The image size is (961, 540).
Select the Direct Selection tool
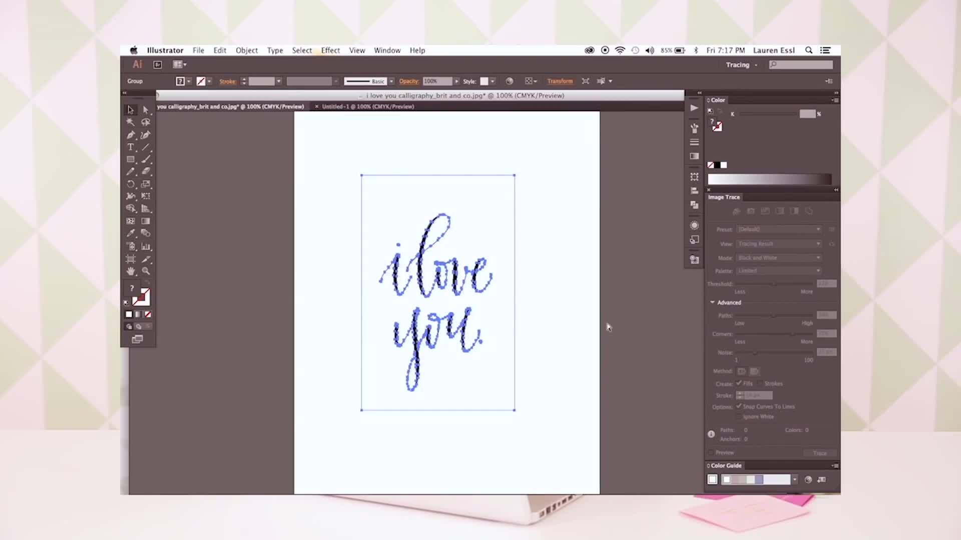coord(146,110)
